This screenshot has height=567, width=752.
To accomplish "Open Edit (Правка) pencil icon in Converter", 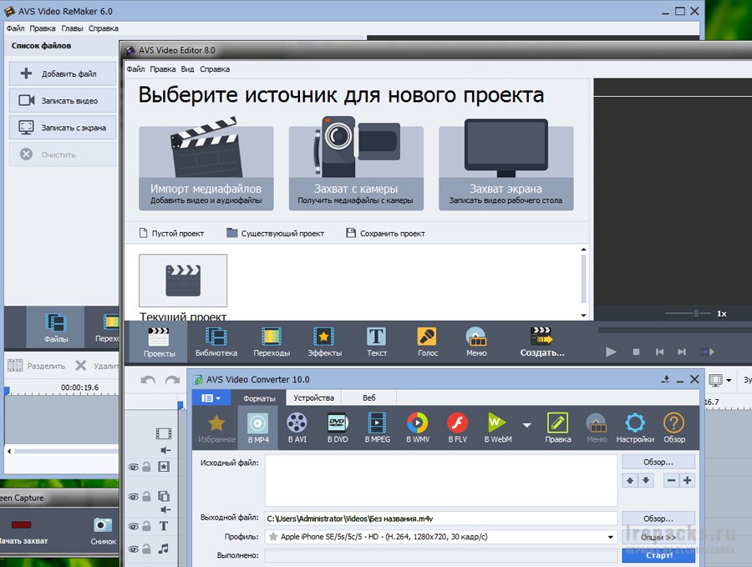I will click(x=558, y=428).
